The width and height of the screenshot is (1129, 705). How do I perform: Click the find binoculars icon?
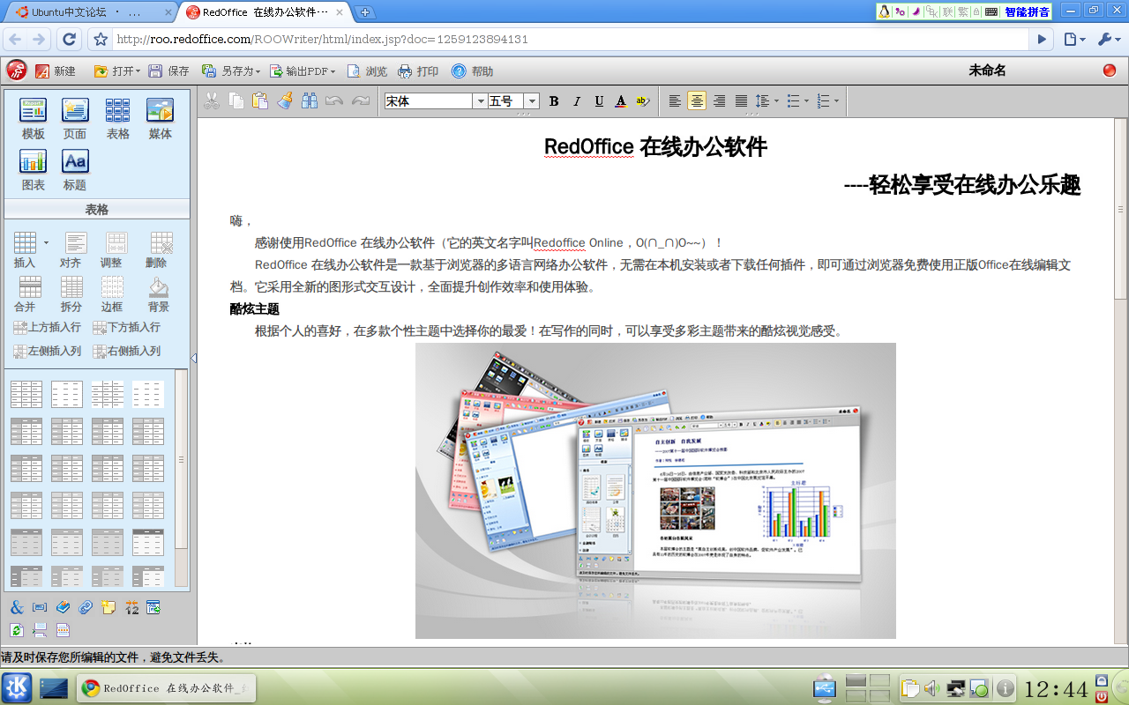coord(310,101)
